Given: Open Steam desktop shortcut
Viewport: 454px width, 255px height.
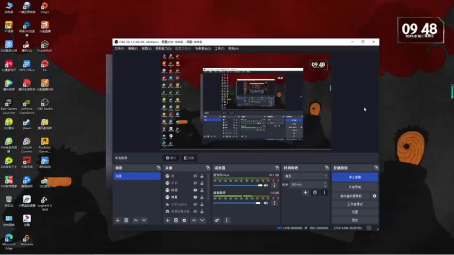Looking at the screenshot, I should (27, 124).
